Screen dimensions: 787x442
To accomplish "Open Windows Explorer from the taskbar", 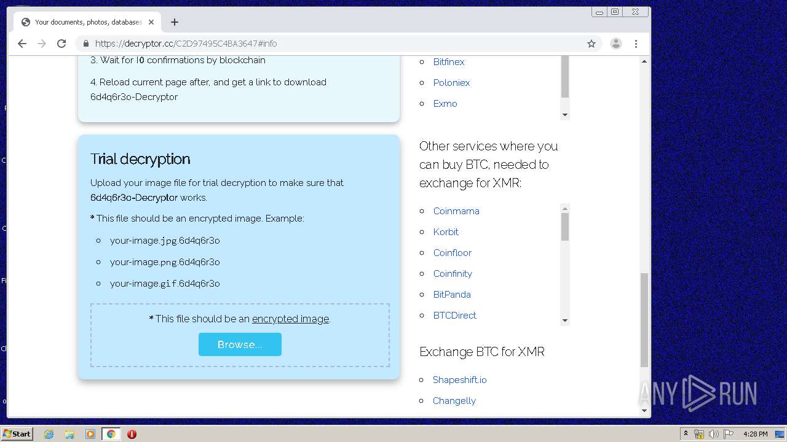I will (69, 434).
